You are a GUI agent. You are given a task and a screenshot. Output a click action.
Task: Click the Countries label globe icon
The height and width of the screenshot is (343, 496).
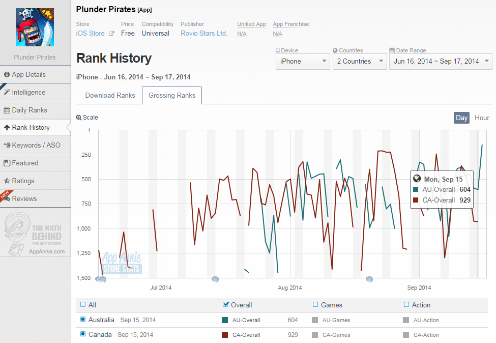[x=335, y=50]
